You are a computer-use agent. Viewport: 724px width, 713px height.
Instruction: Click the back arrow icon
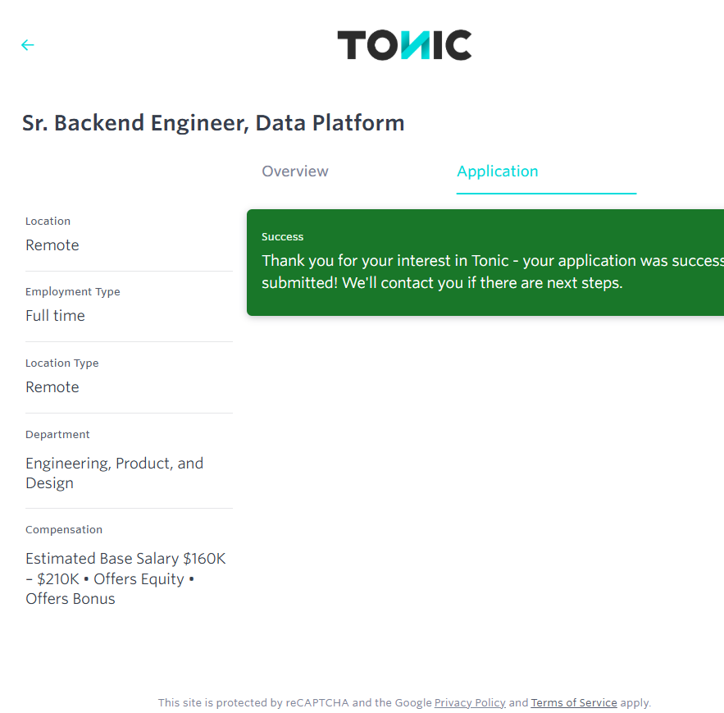(28, 45)
